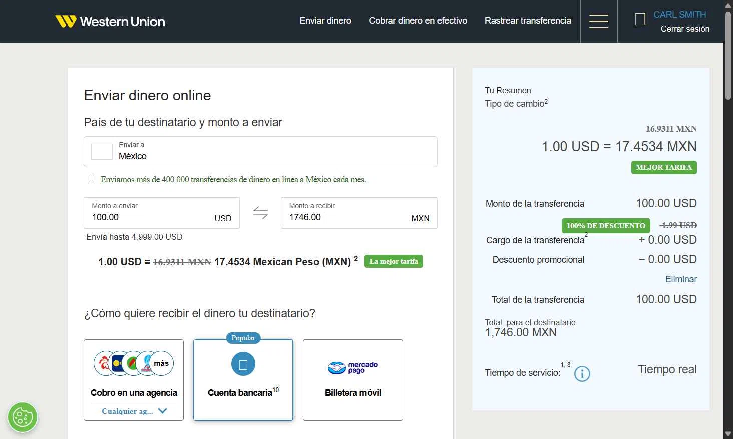
Task: Expand the Cualquier agencia dropdown
Action: (x=134, y=411)
